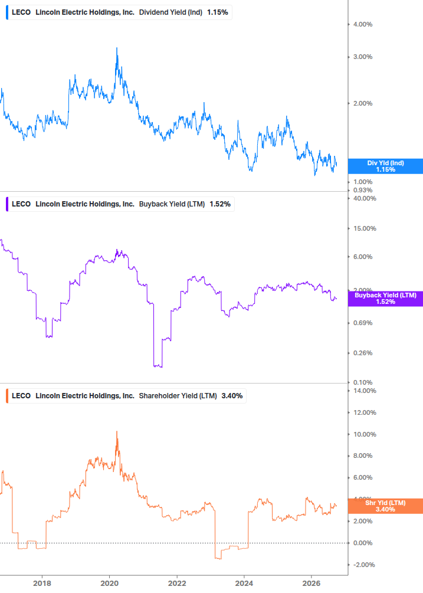The width and height of the screenshot is (423, 593).
Task: Click the 2026 label on the time axis
Action: click(311, 584)
